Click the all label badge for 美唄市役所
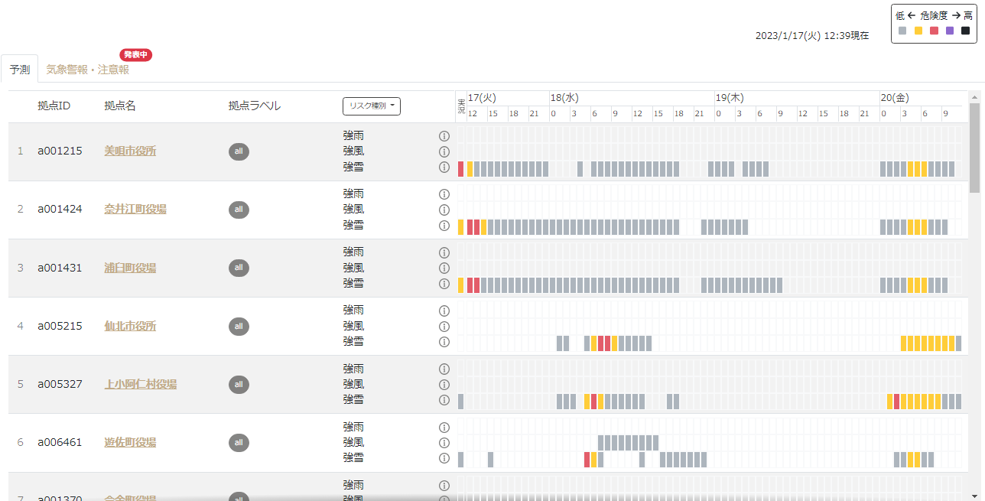 [239, 151]
